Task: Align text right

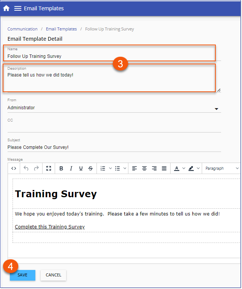Action: [154, 168]
